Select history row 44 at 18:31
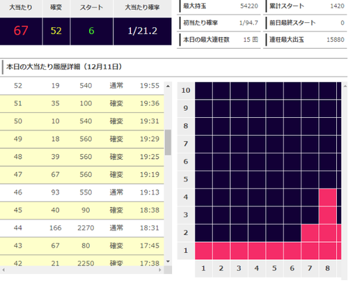The image size is (348, 283). (x=82, y=228)
